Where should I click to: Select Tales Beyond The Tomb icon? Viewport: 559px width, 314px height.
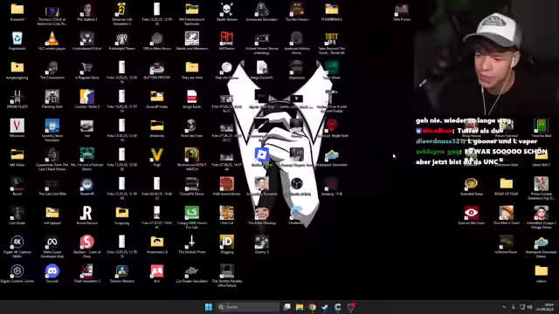pyautogui.click(x=332, y=38)
